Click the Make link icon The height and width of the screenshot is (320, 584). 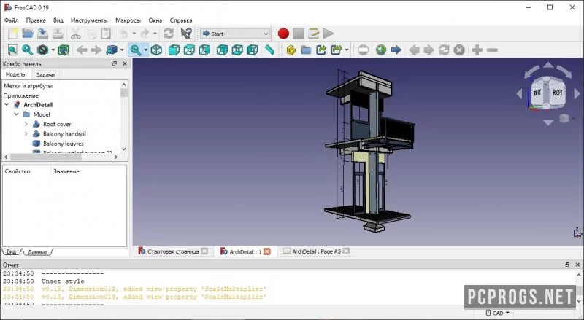(321, 50)
